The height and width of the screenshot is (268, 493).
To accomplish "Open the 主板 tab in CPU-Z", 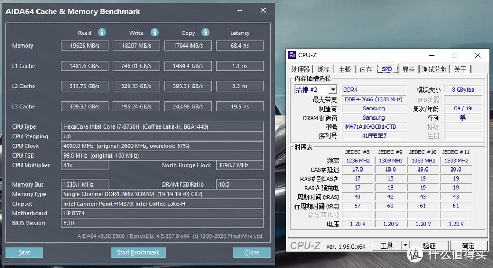I will 344,69.
